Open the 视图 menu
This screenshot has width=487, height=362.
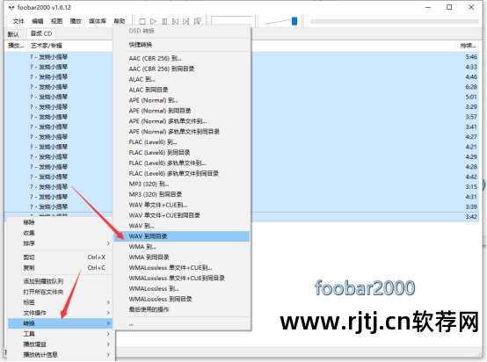[x=56, y=21]
